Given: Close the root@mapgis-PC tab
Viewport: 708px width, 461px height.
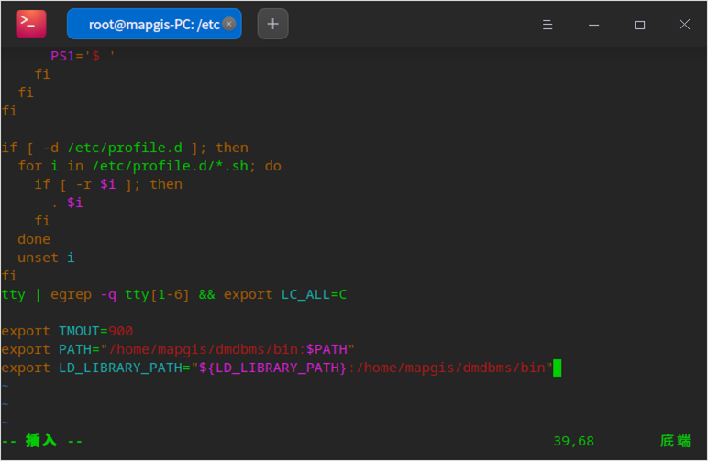Looking at the screenshot, I should 229,24.
